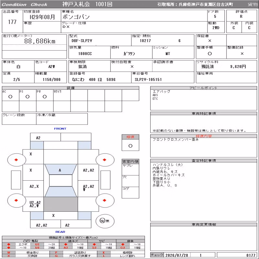Click the first registration H29年08月
259x259 pixels.
[x=42, y=17]
